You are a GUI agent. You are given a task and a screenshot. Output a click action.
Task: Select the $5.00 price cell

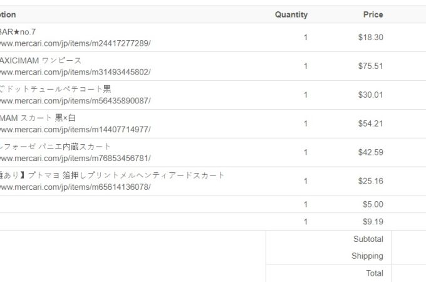[x=373, y=204]
